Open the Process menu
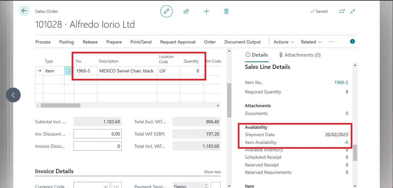 [43, 42]
